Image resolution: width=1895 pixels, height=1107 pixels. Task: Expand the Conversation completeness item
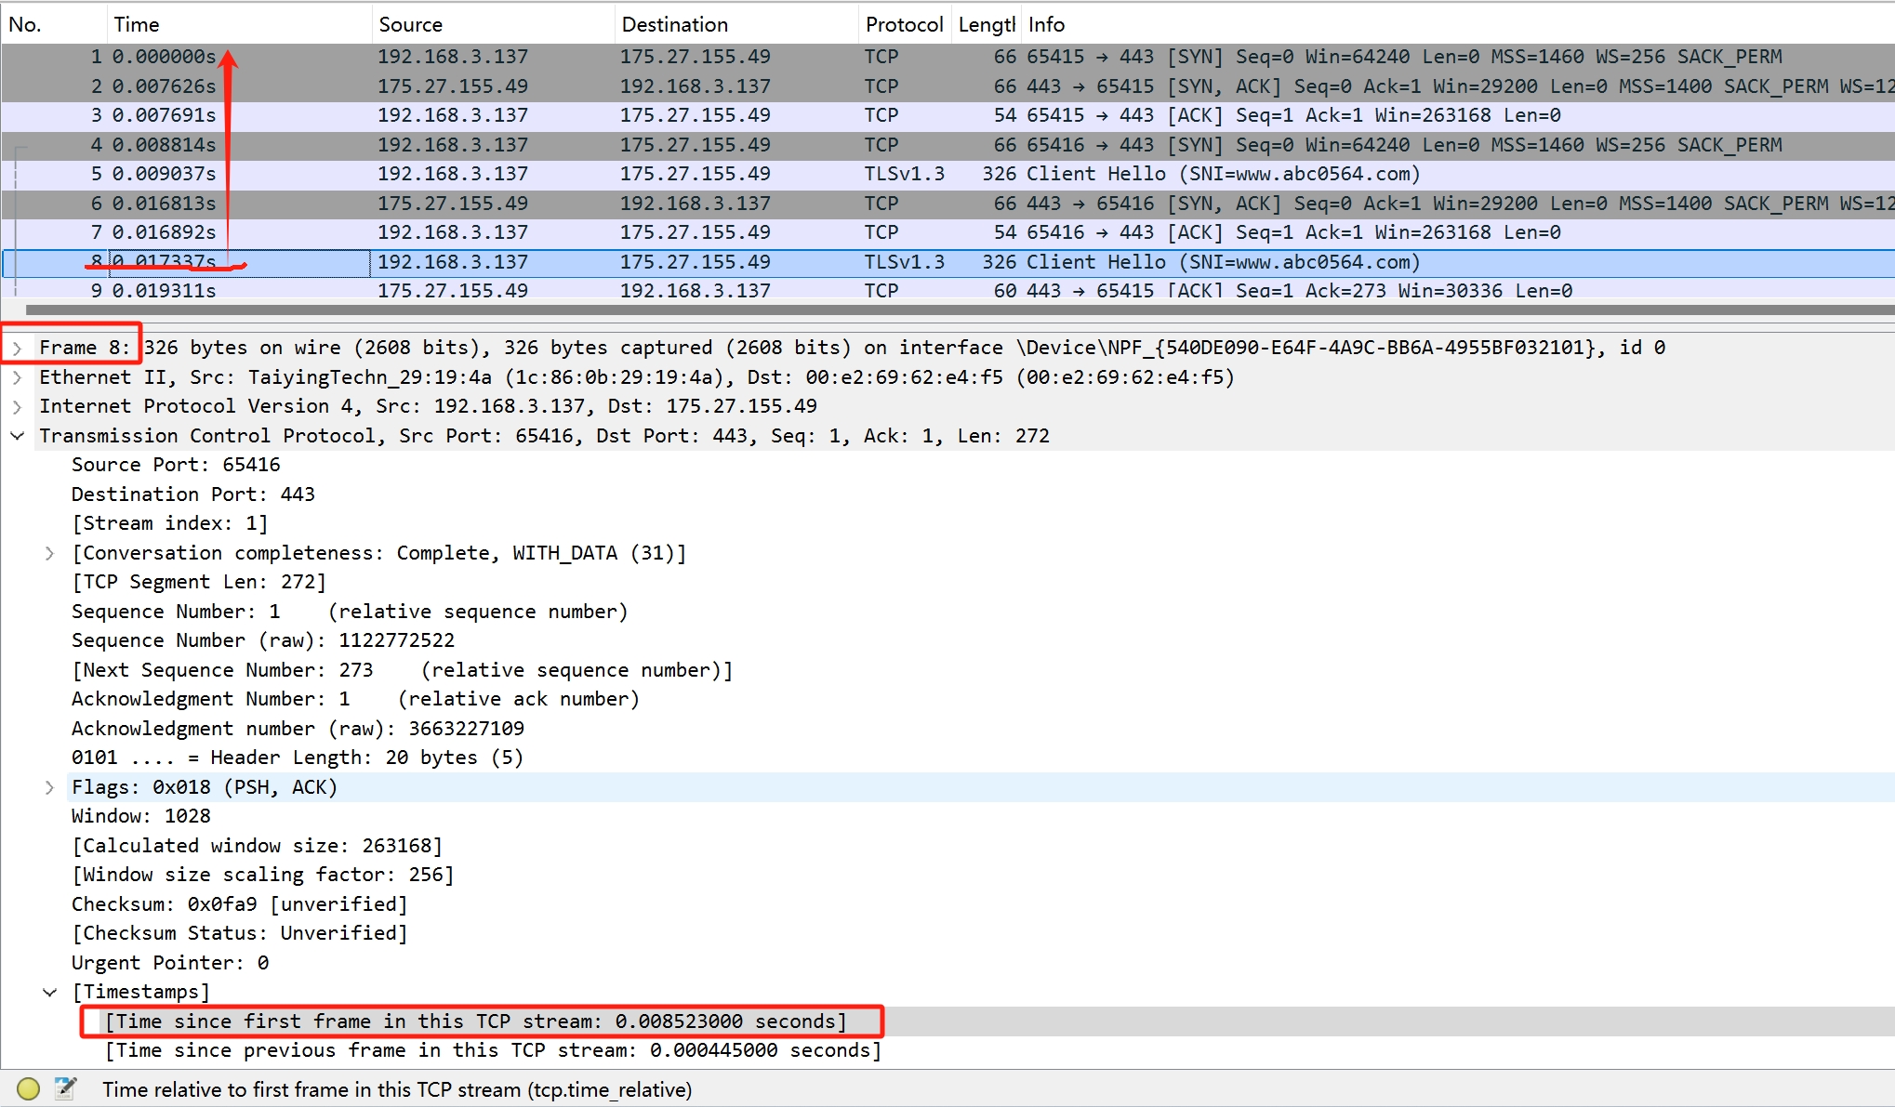pos(49,553)
